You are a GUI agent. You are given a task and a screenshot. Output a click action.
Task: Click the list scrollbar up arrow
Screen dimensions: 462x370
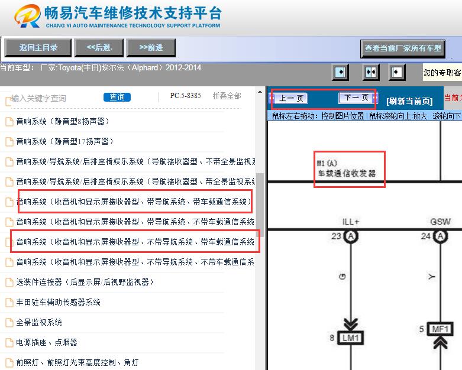point(260,92)
